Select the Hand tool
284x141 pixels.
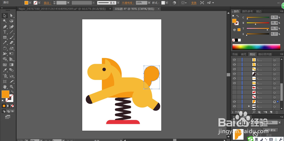click(x=5, y=87)
